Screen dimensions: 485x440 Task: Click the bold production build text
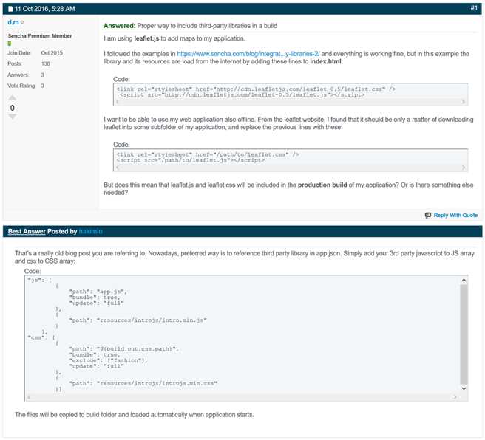click(322, 185)
